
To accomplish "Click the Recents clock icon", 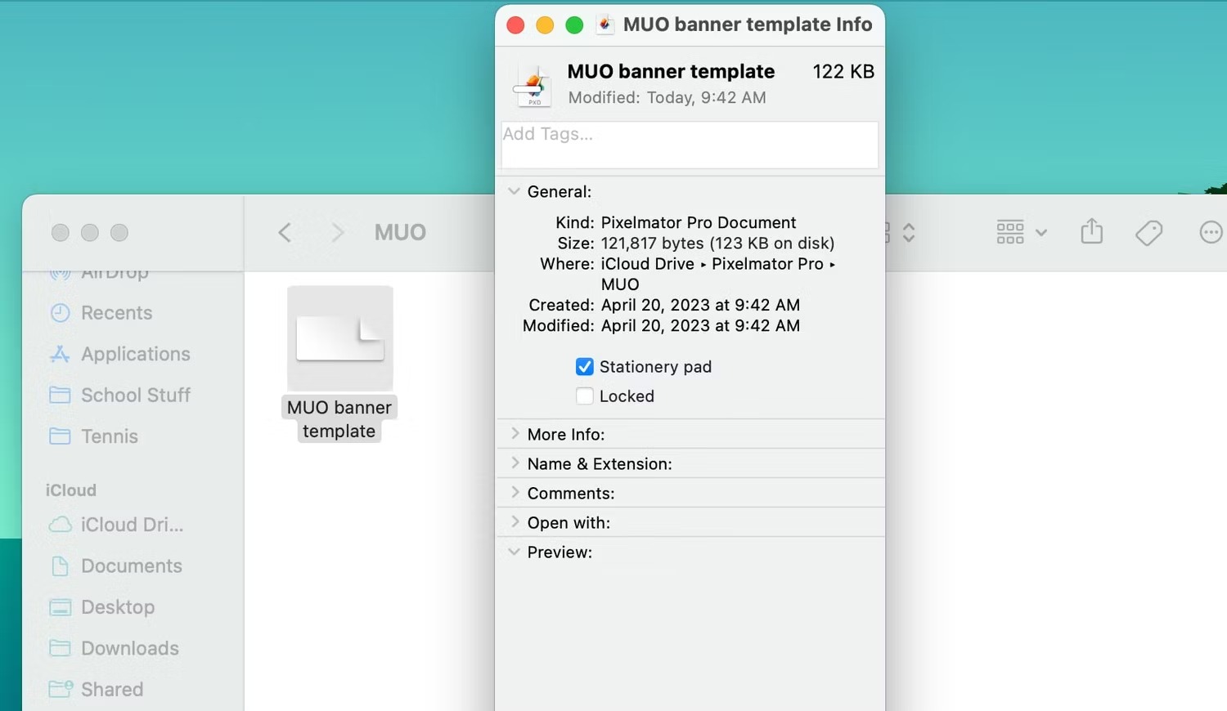I will 60,313.
